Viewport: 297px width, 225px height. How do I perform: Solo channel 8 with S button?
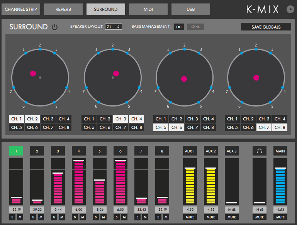158,217
